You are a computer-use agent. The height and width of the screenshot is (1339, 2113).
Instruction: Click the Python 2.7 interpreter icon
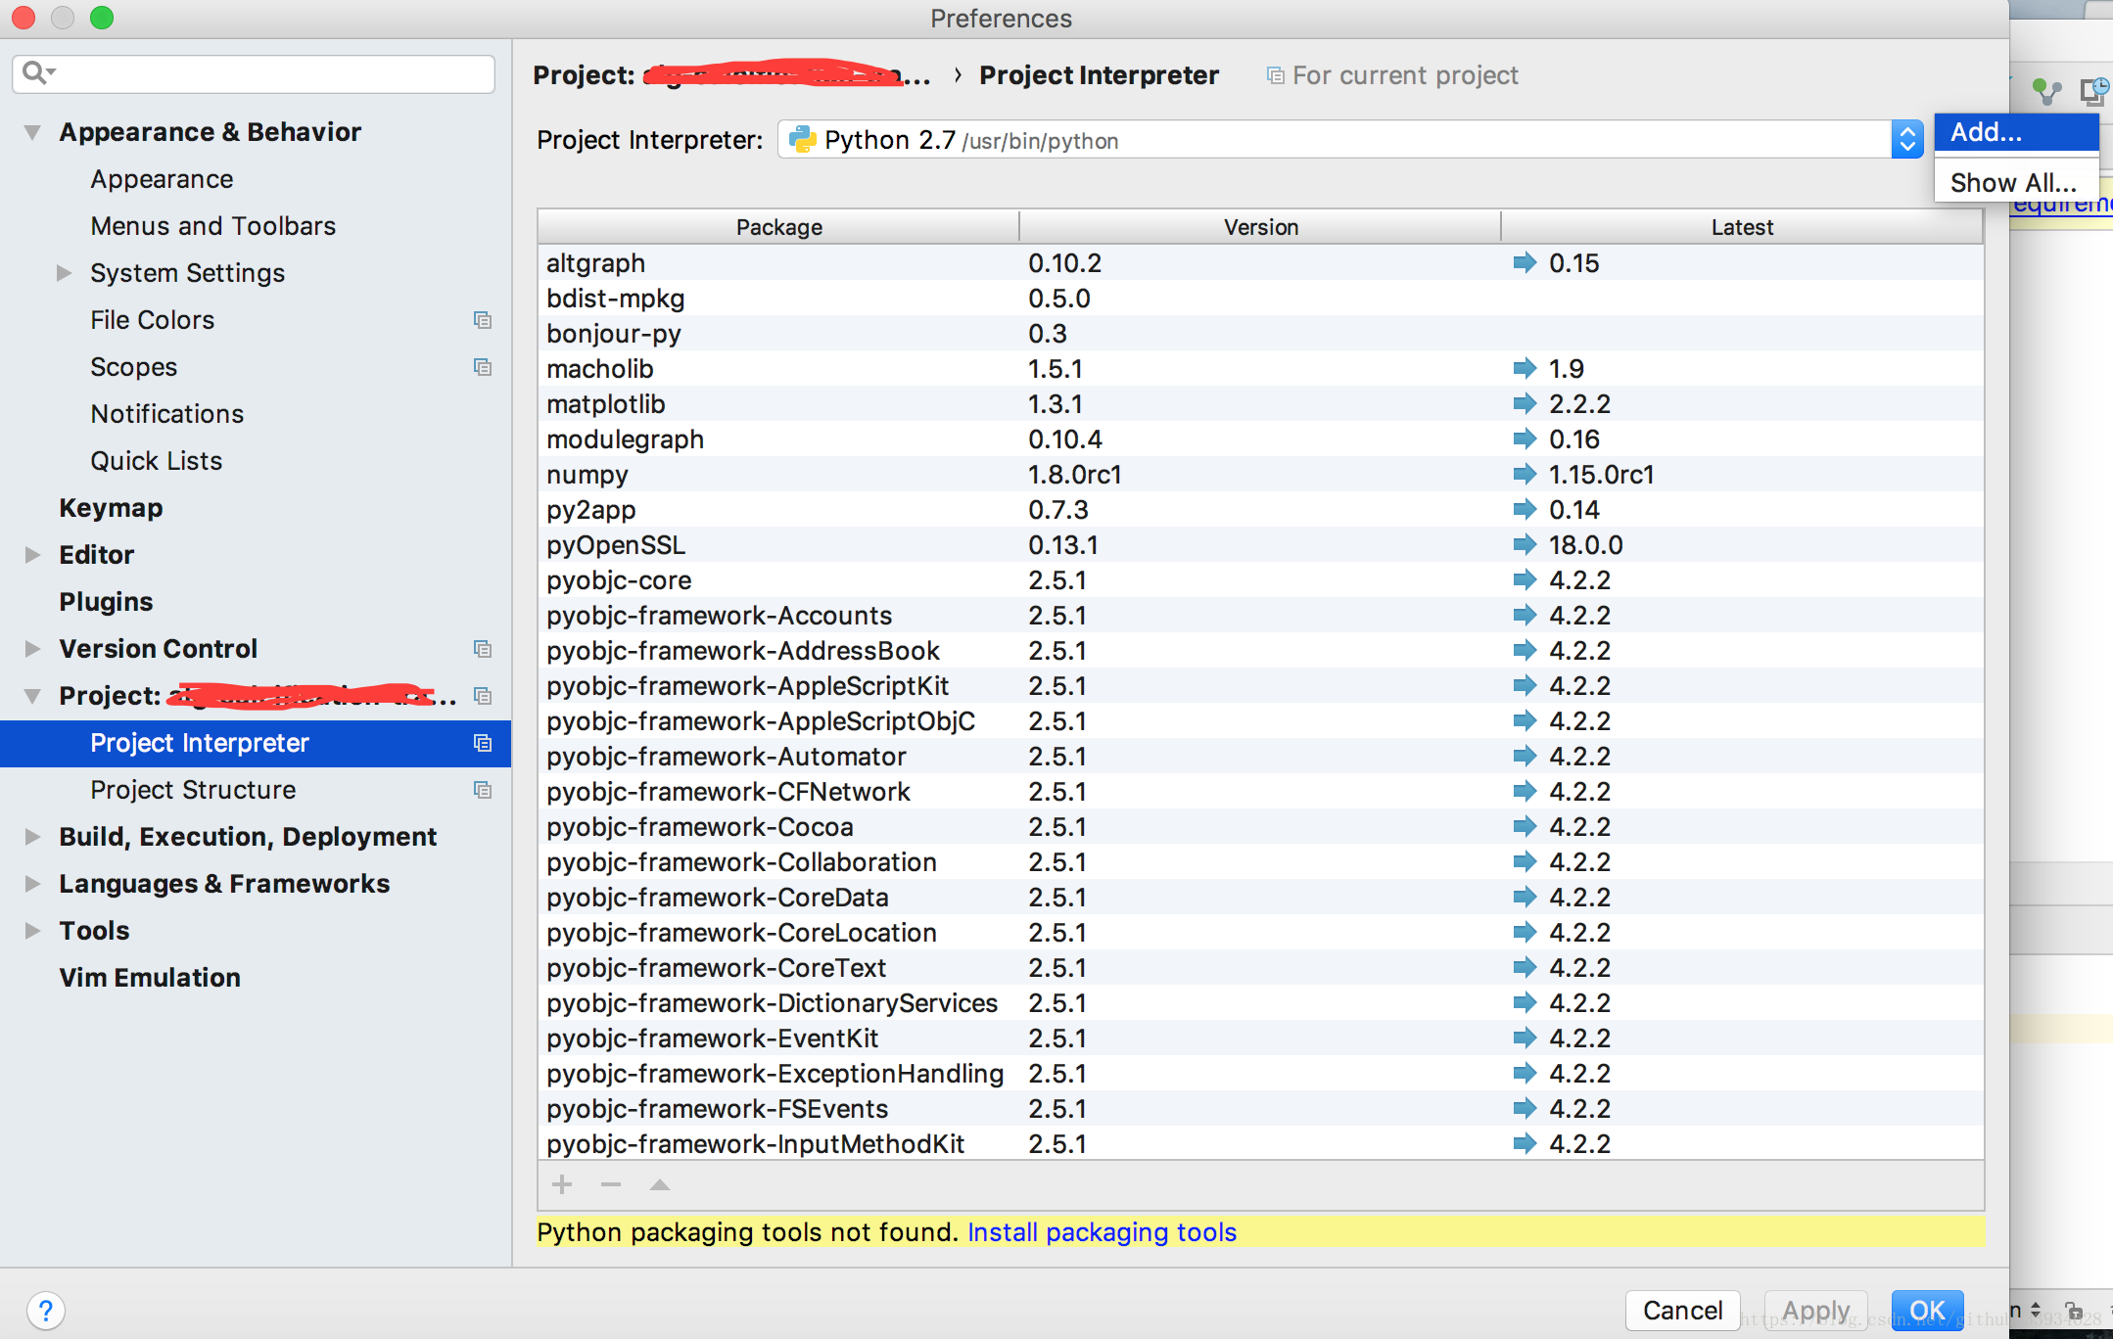(x=802, y=140)
